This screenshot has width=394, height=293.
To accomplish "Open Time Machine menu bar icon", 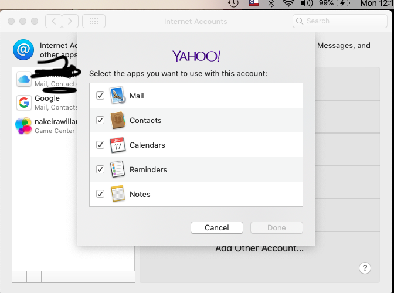I will tap(233, 4).
